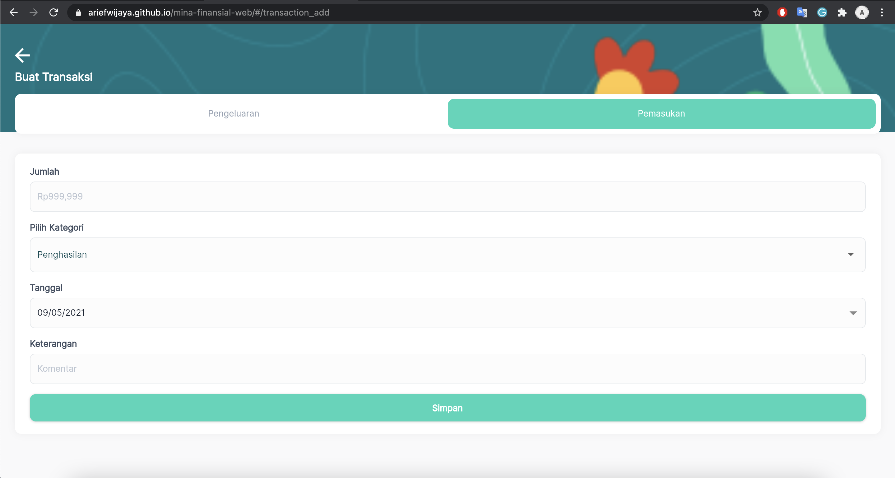Click the Penghasilan category combo box
The width and height of the screenshot is (895, 478).
tap(417, 255)
